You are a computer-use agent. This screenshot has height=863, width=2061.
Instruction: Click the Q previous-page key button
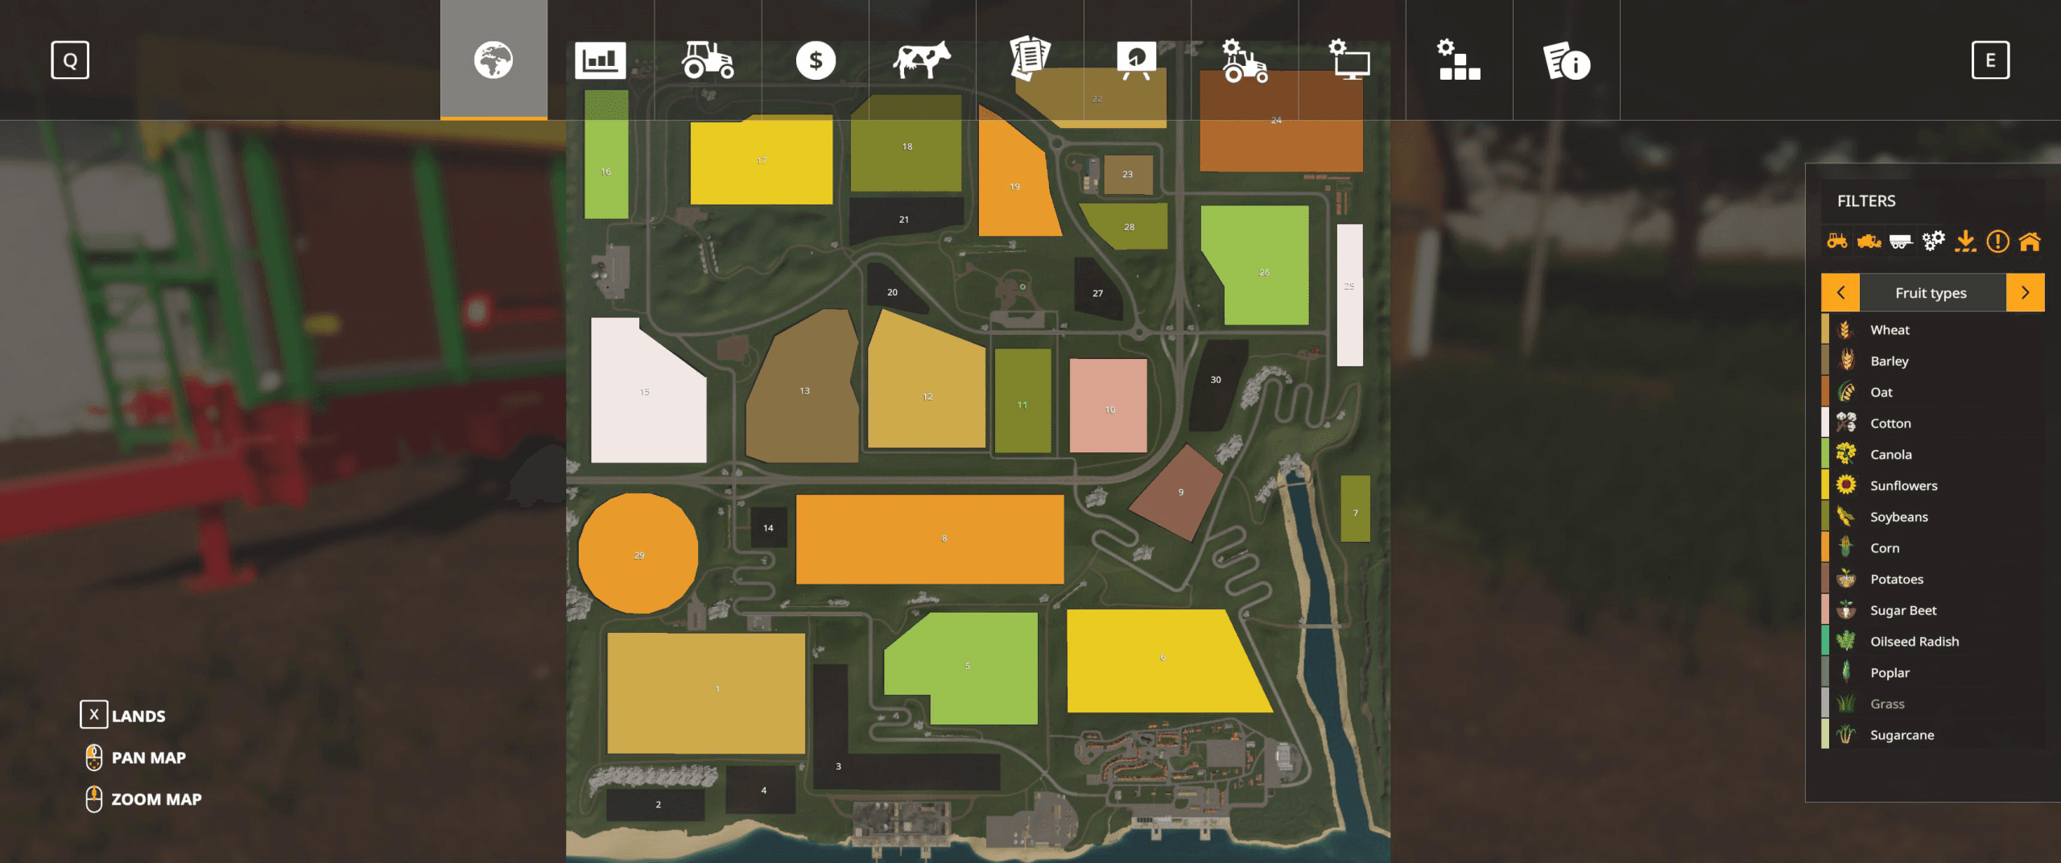pyautogui.click(x=70, y=60)
